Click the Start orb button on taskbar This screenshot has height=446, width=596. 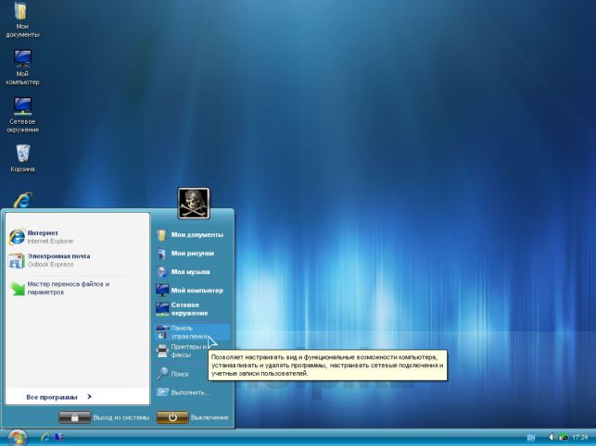(x=18, y=438)
